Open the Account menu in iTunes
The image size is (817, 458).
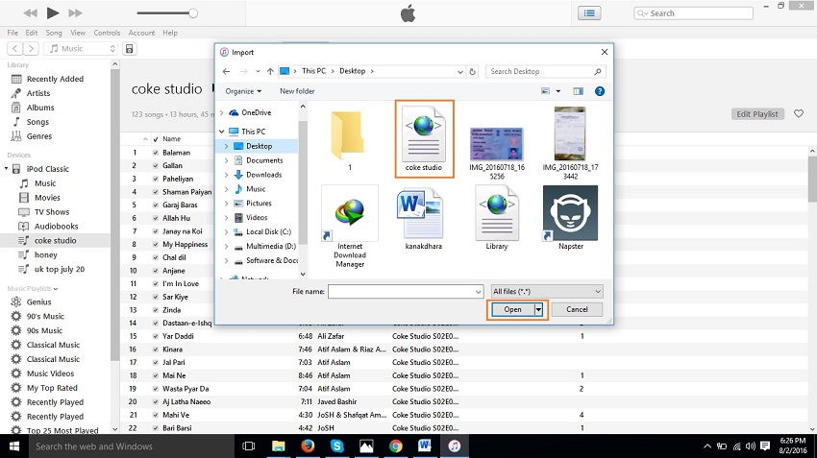click(141, 33)
